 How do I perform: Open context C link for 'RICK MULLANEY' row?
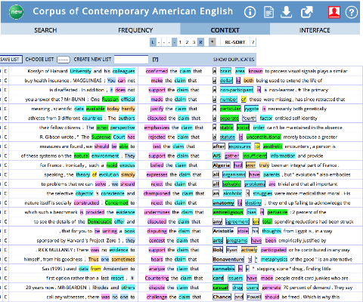coord(5,250)
